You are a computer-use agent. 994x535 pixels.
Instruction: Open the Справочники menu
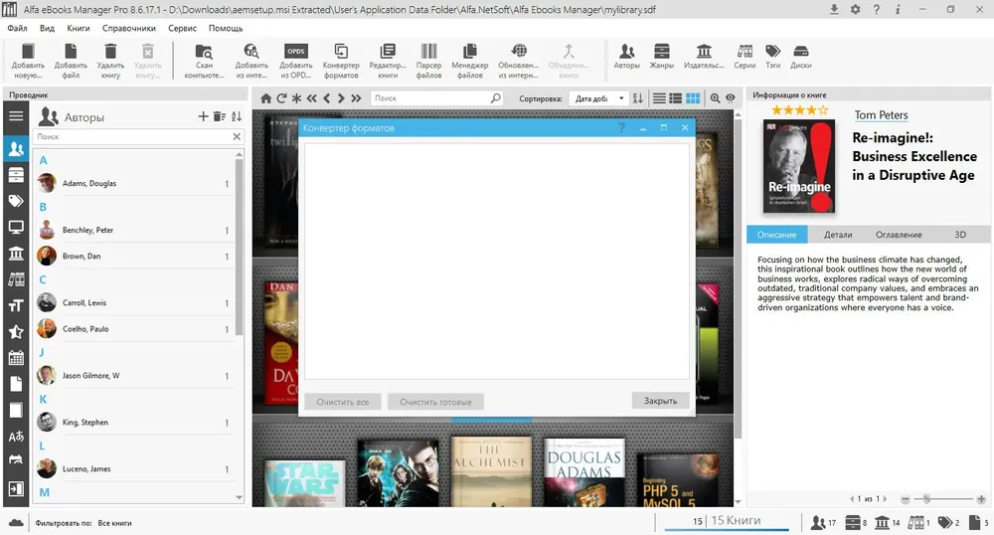click(x=128, y=28)
